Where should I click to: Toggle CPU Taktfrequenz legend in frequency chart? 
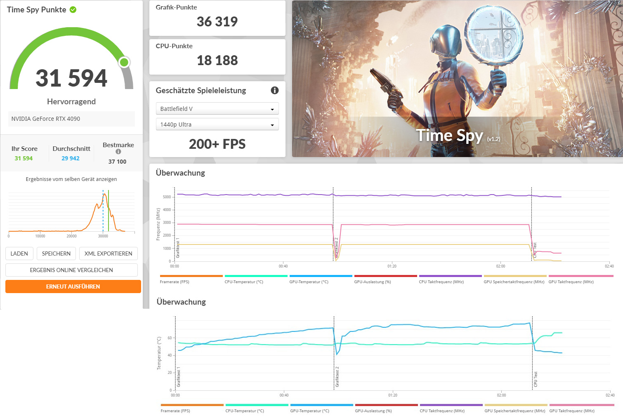point(450,279)
